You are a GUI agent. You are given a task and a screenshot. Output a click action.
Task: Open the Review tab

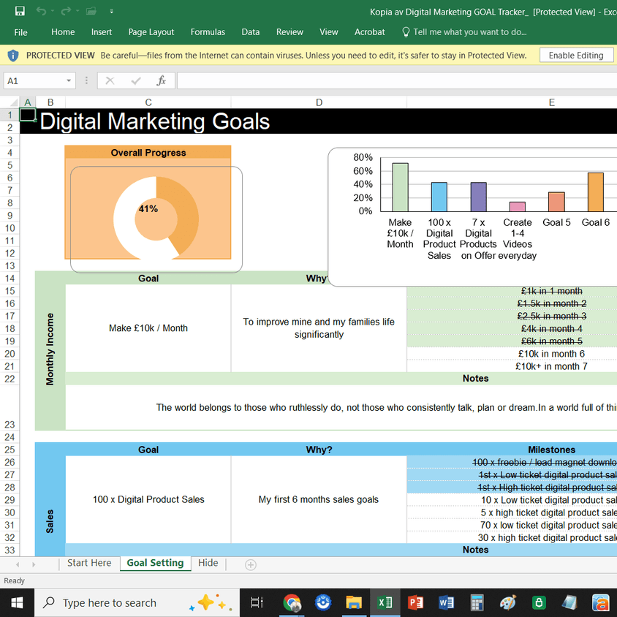[289, 32]
